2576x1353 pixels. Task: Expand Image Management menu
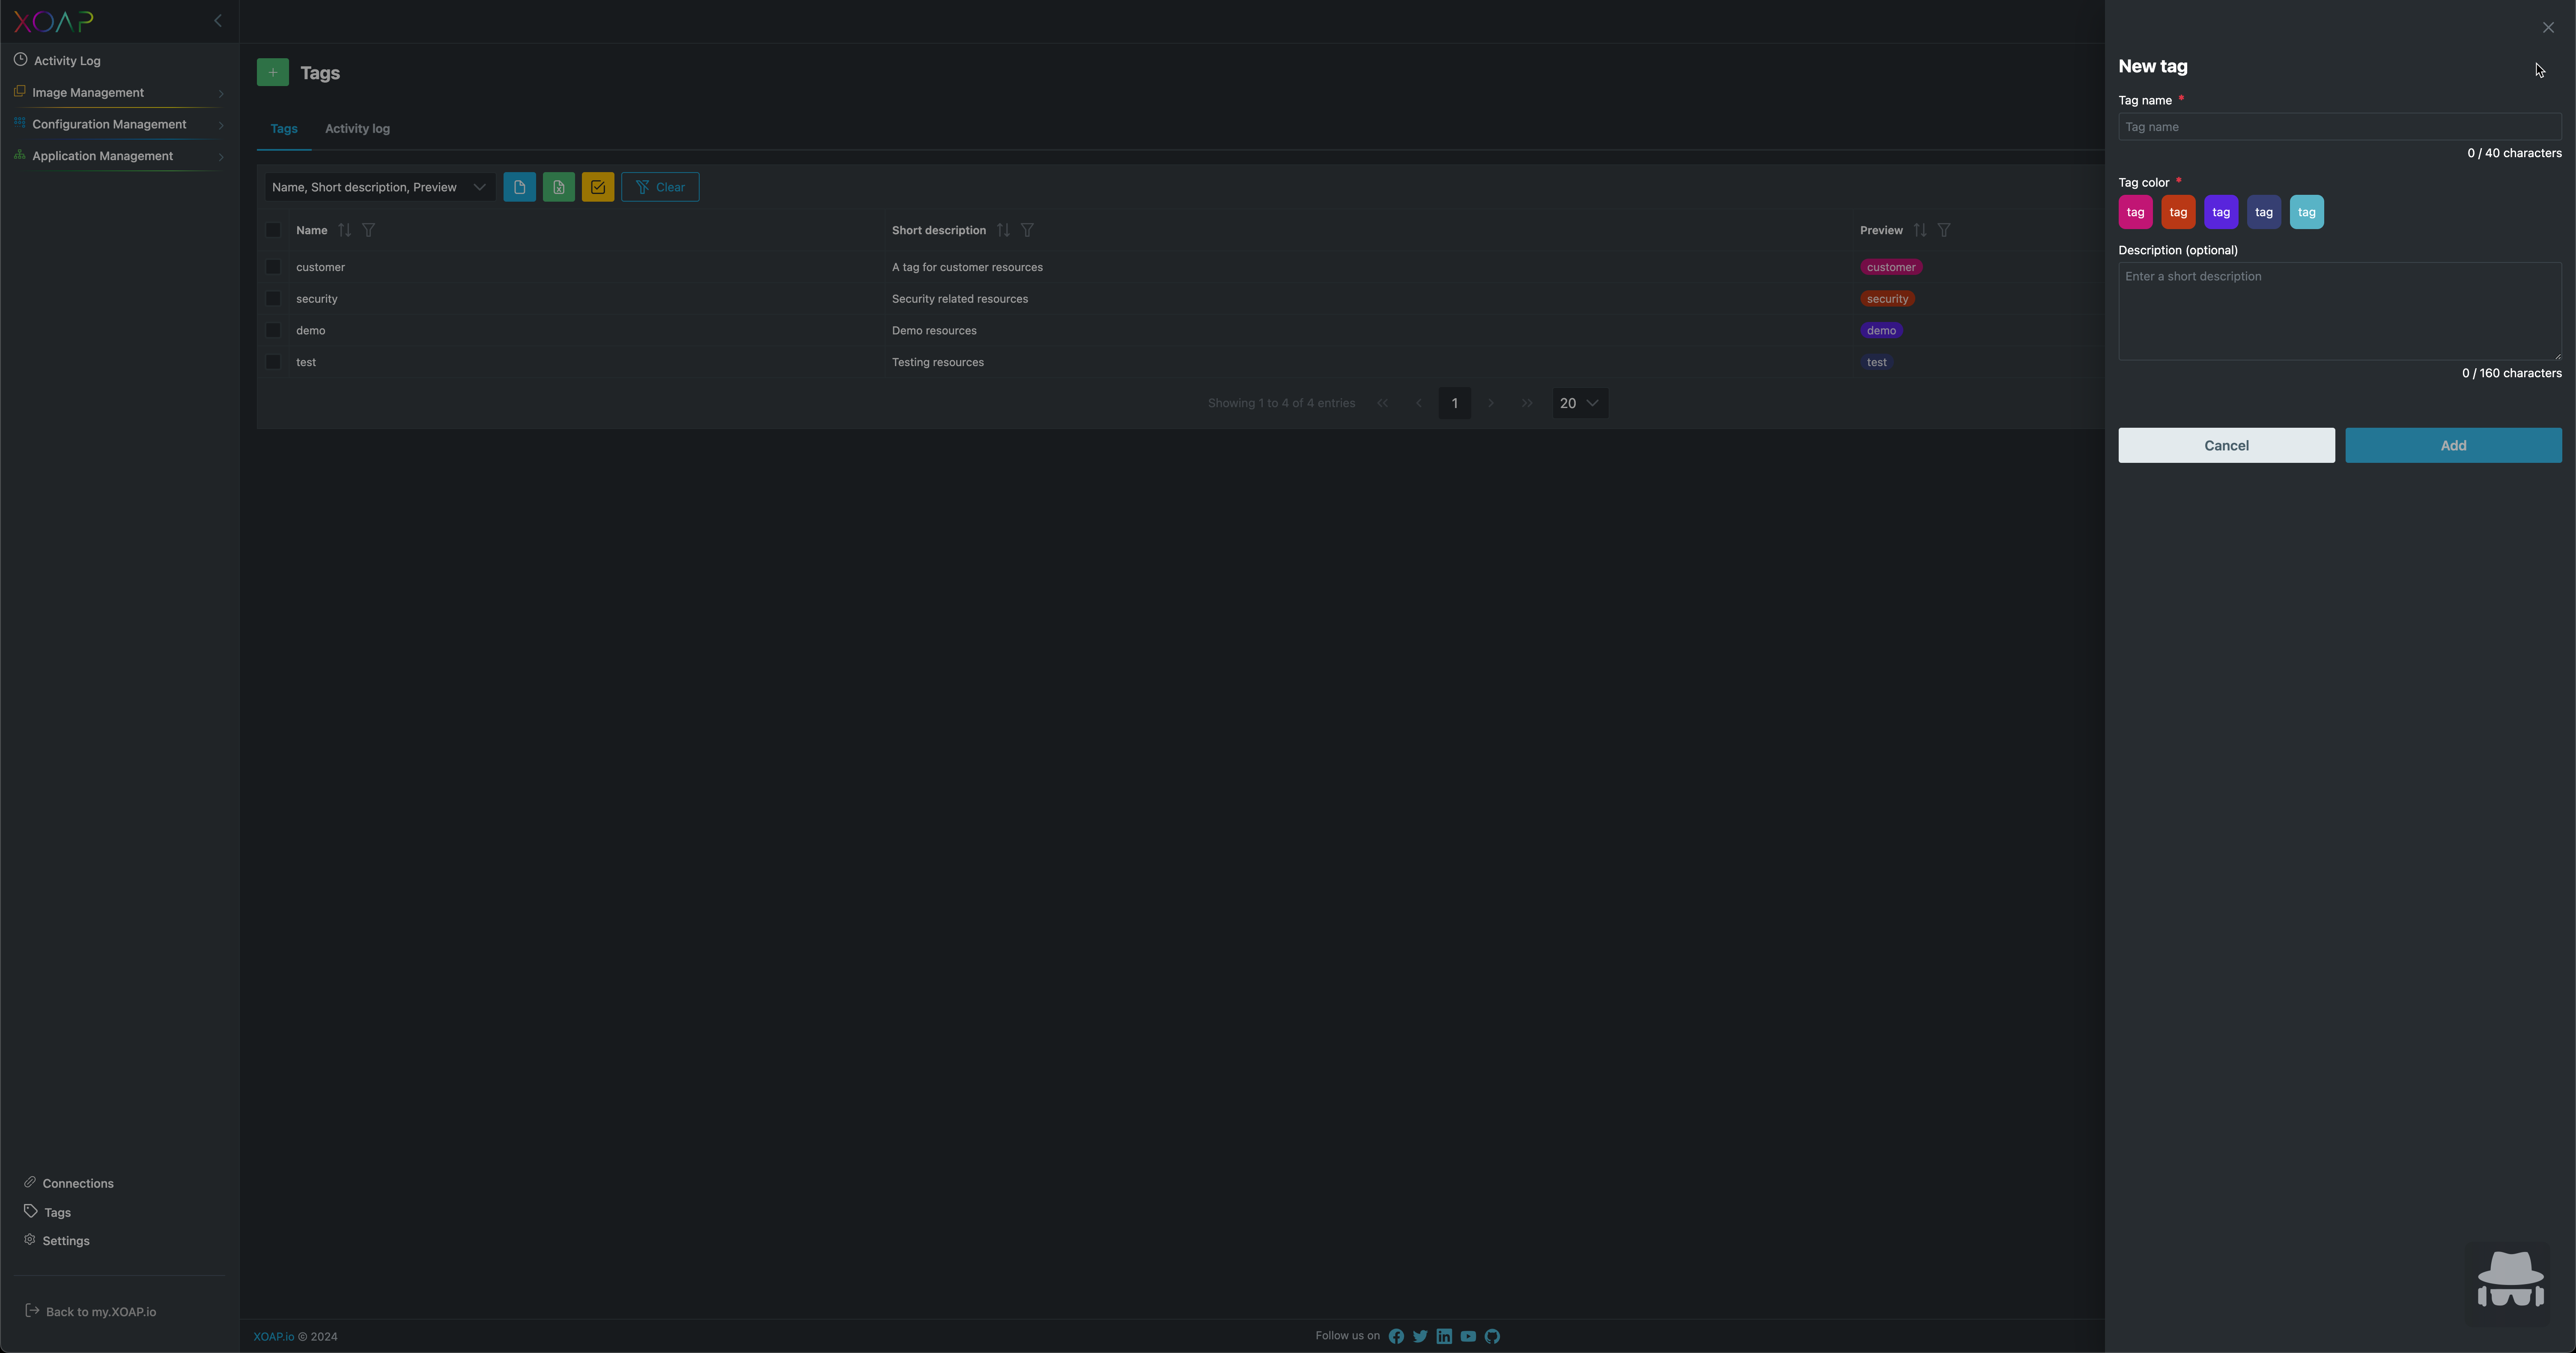[x=119, y=93]
